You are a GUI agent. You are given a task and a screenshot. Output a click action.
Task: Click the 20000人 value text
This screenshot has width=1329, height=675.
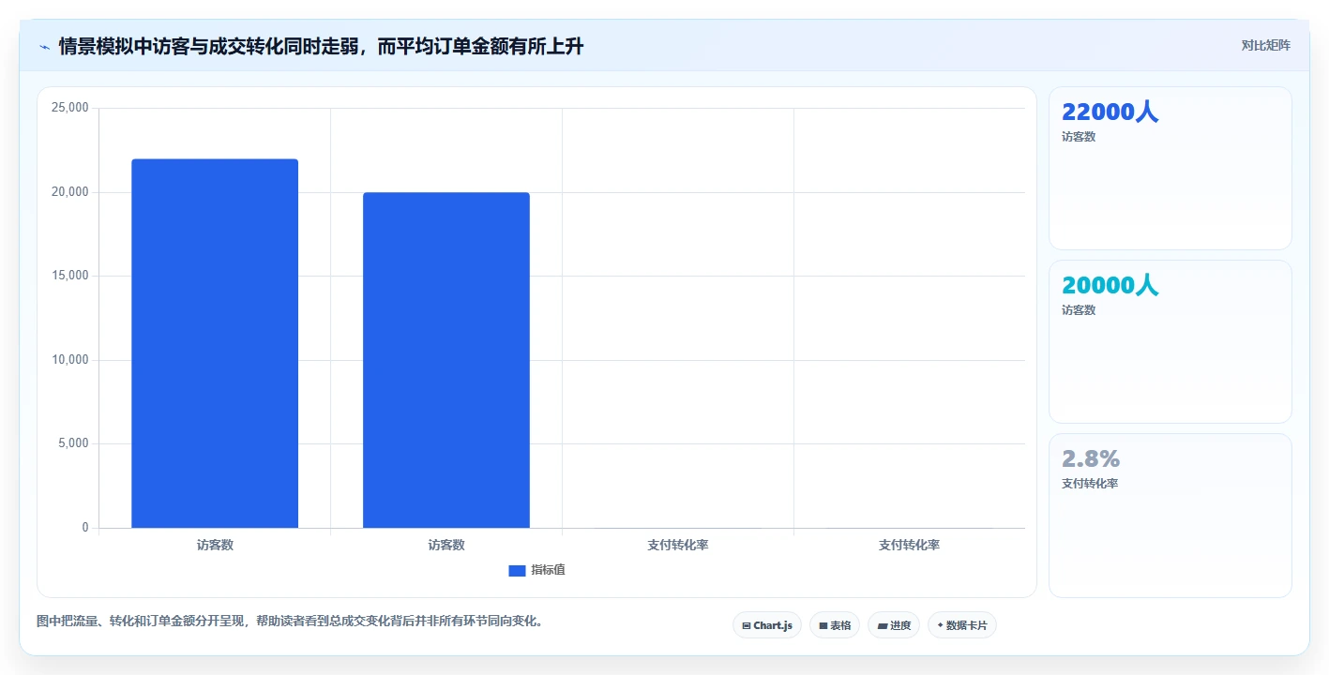(x=1110, y=286)
